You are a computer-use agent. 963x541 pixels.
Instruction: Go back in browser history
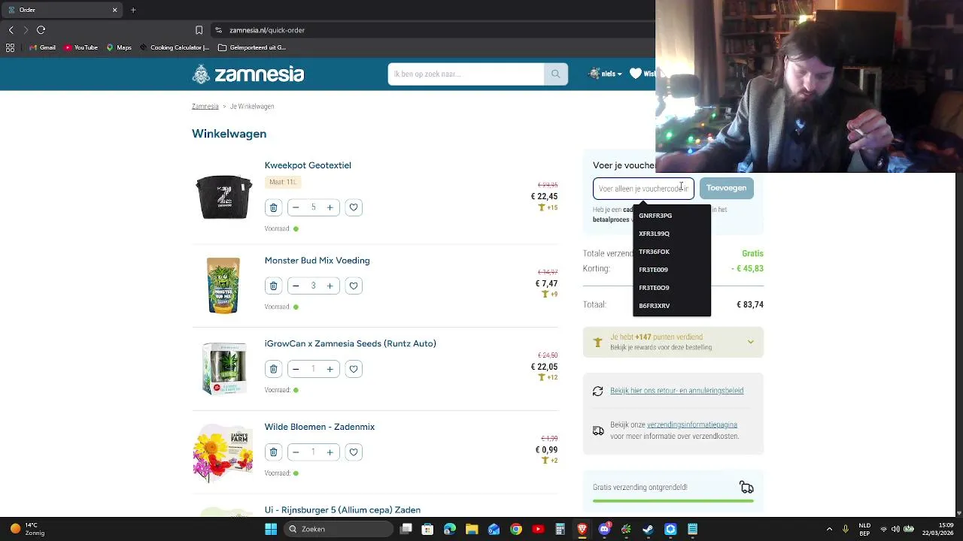[11, 30]
